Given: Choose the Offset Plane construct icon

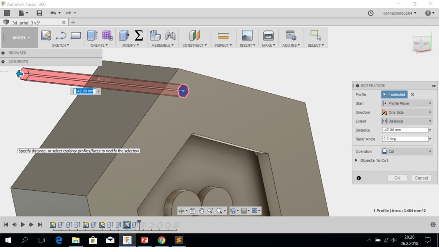Looking at the screenshot, I should pos(194,36).
